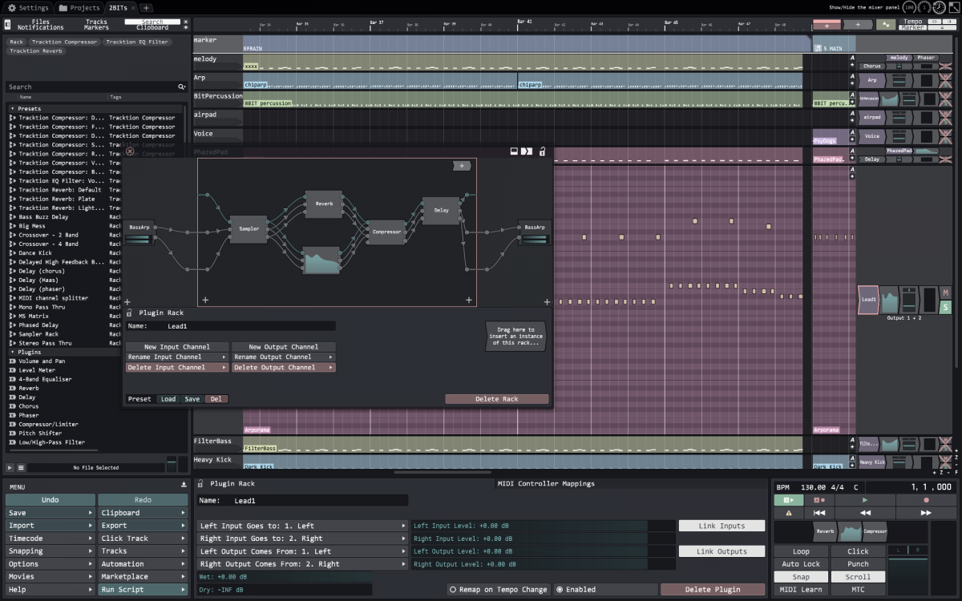Image resolution: width=962 pixels, height=601 pixels.
Task: Click the Sampler node in rack graph
Action: point(249,228)
